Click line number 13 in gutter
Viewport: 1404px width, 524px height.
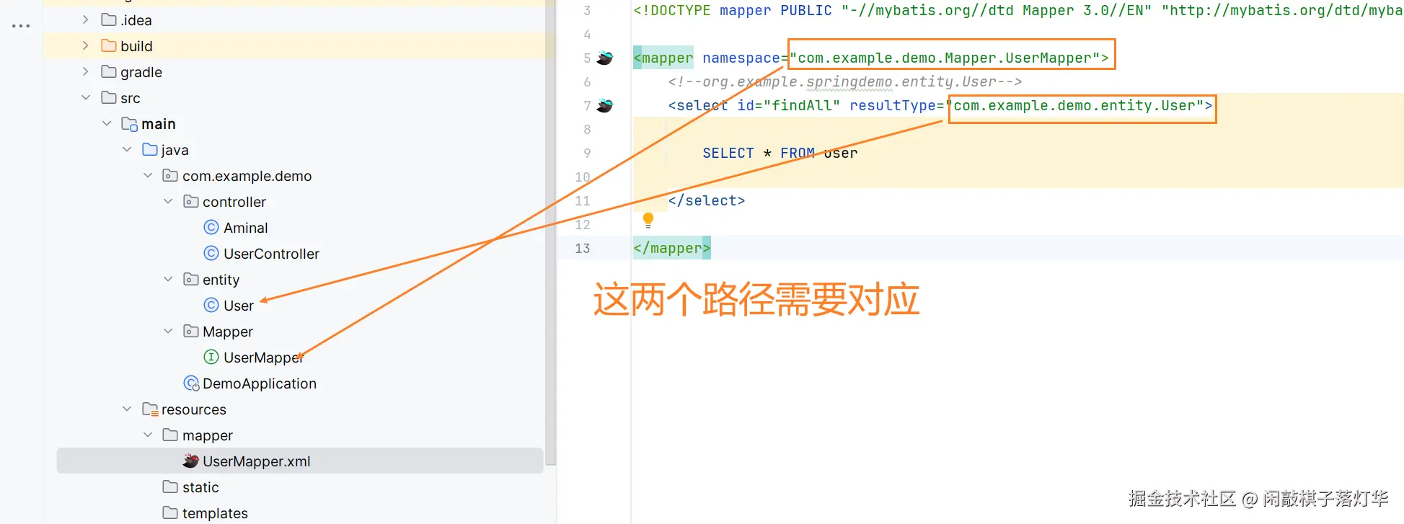pyautogui.click(x=582, y=248)
